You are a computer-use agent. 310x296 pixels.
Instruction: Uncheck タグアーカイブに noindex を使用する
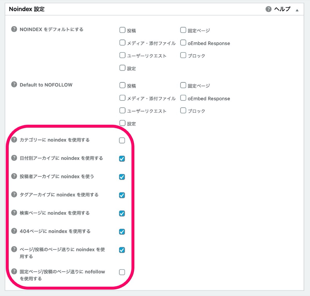[x=122, y=195]
